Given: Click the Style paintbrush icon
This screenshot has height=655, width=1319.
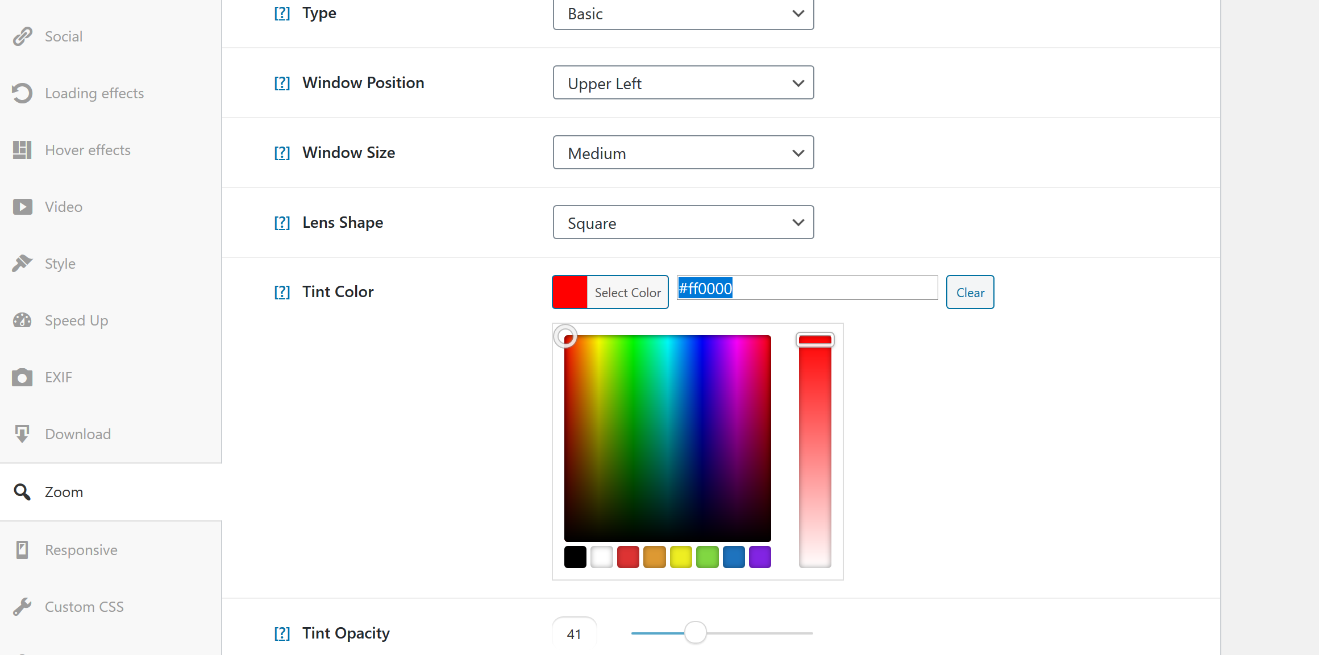Looking at the screenshot, I should click(22, 264).
